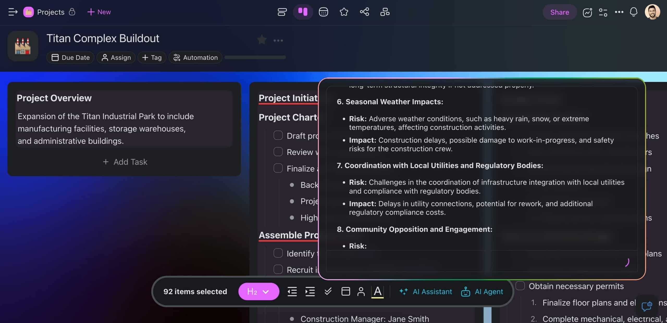Viewport: 667px width, 323px height.
Task: Open the org chart view icon
Action: pos(385,12)
